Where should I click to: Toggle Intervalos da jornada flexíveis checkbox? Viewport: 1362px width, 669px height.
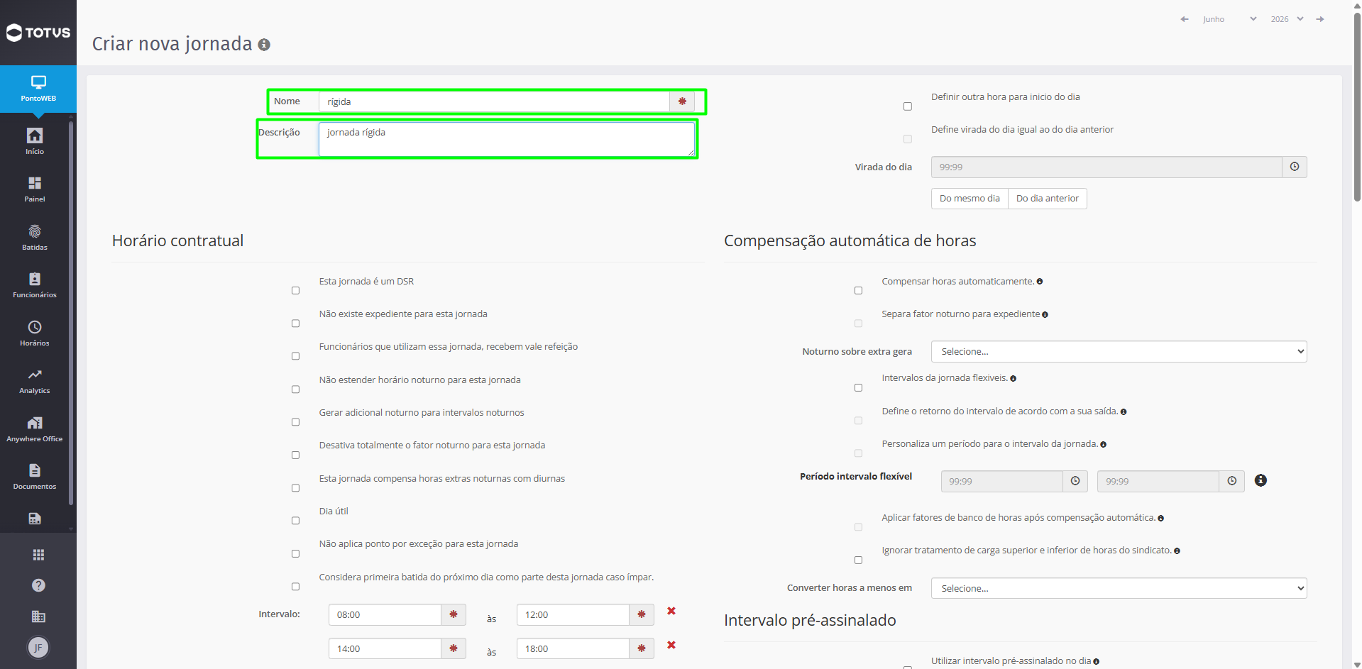(x=858, y=388)
